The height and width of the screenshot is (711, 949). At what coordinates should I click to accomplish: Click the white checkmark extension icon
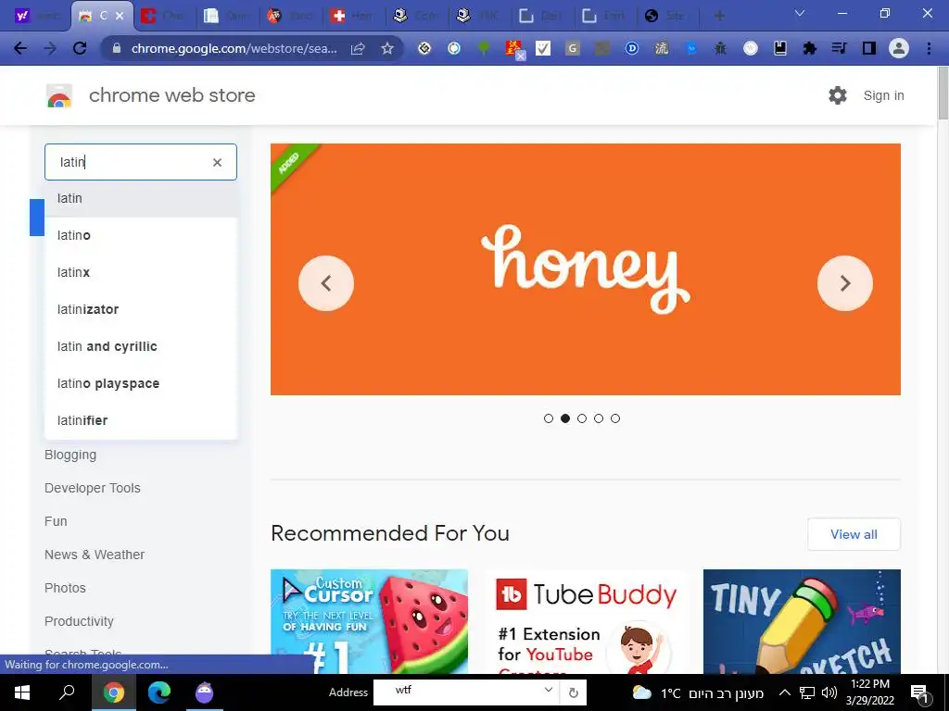pyautogui.click(x=543, y=48)
